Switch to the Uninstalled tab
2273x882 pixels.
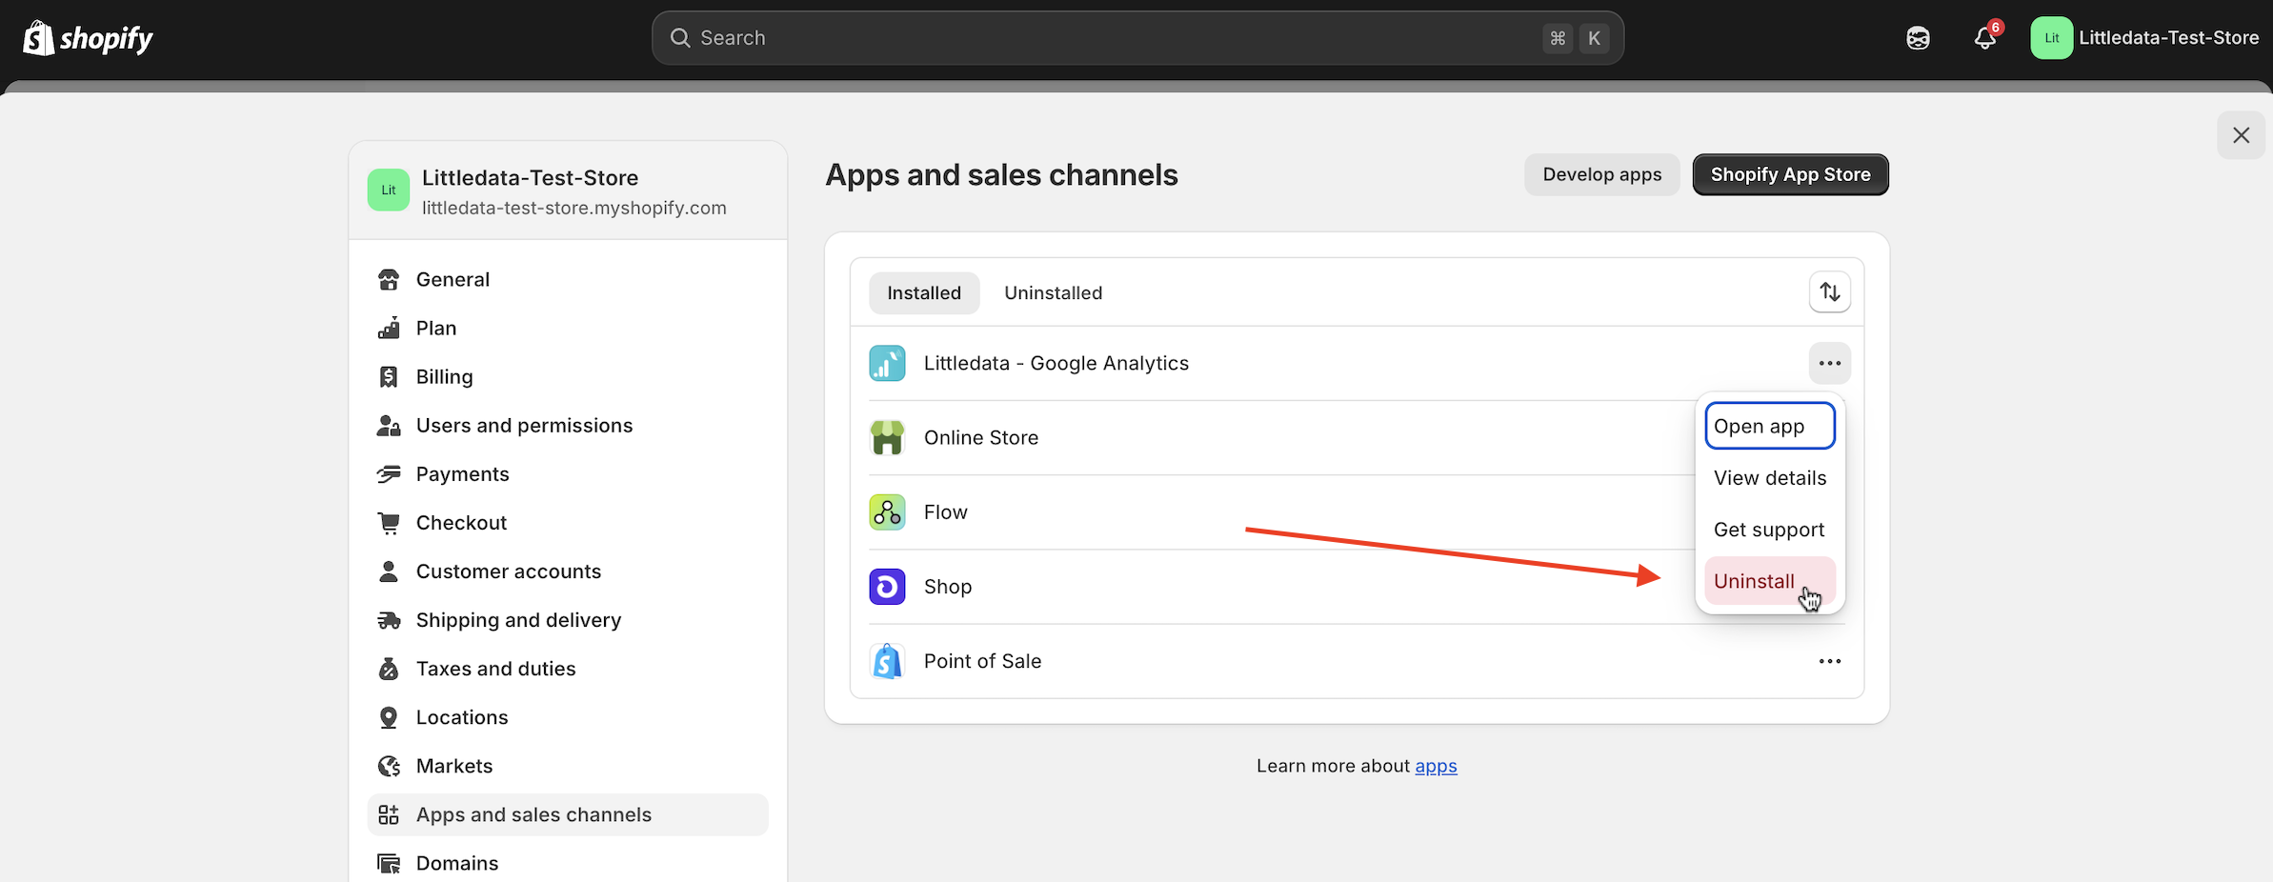point(1053,292)
